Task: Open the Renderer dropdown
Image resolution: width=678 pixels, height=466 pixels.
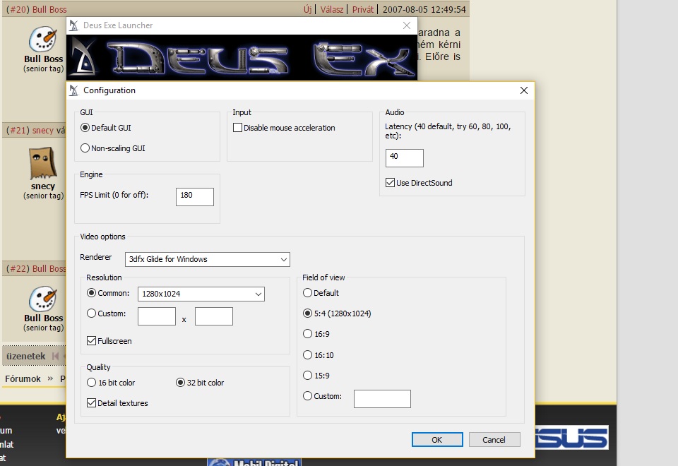Action: [x=207, y=259]
